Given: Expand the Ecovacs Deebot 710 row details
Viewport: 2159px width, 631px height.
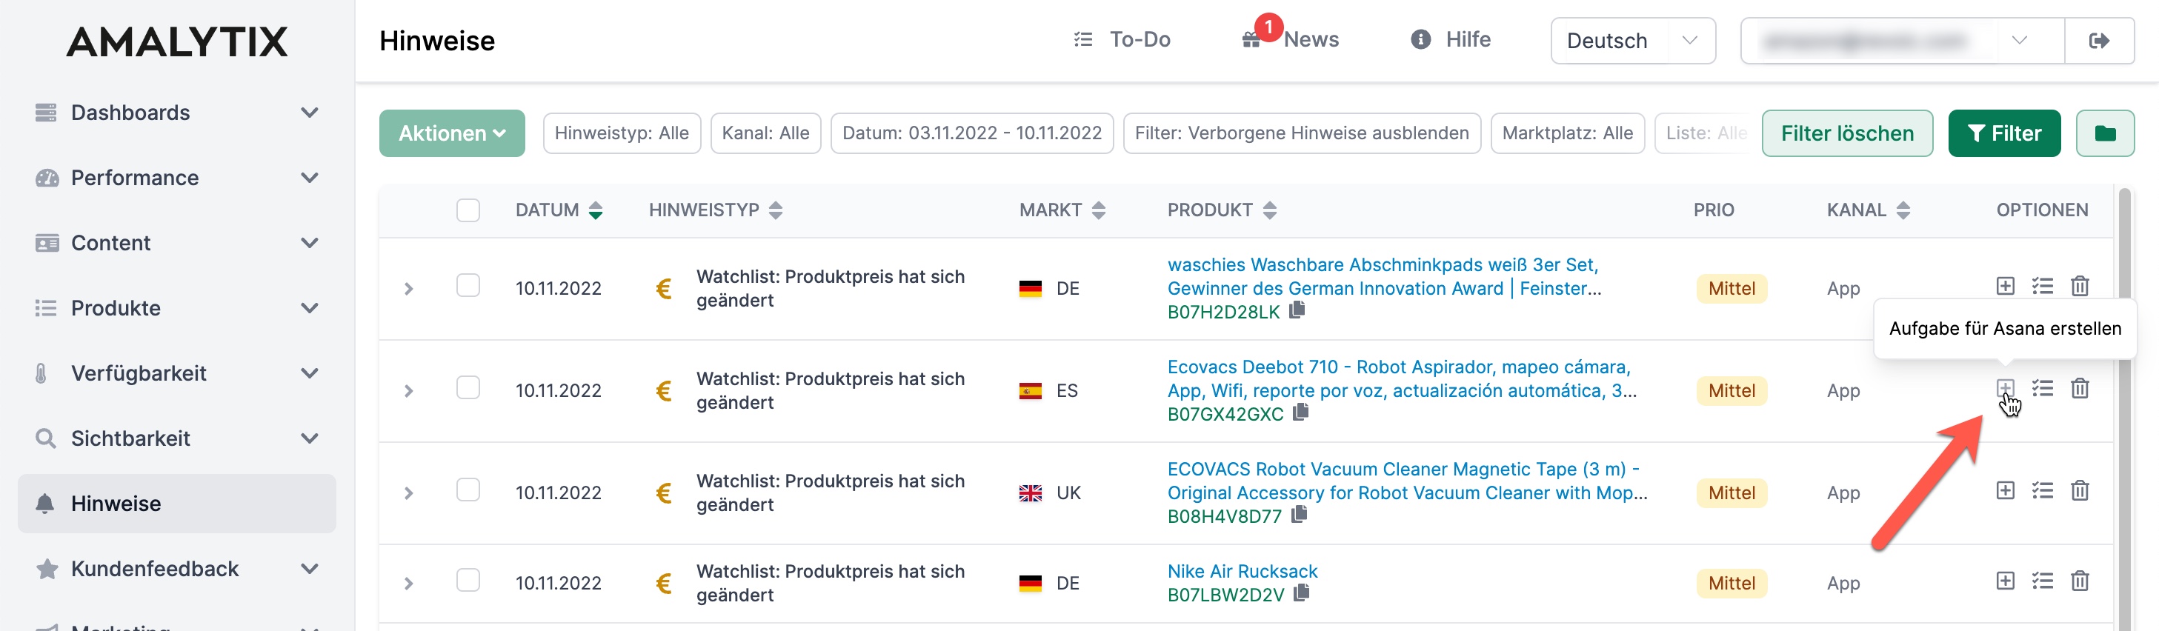Looking at the screenshot, I should click(x=408, y=390).
